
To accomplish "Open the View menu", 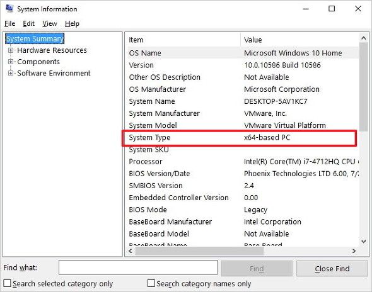I will coord(50,23).
